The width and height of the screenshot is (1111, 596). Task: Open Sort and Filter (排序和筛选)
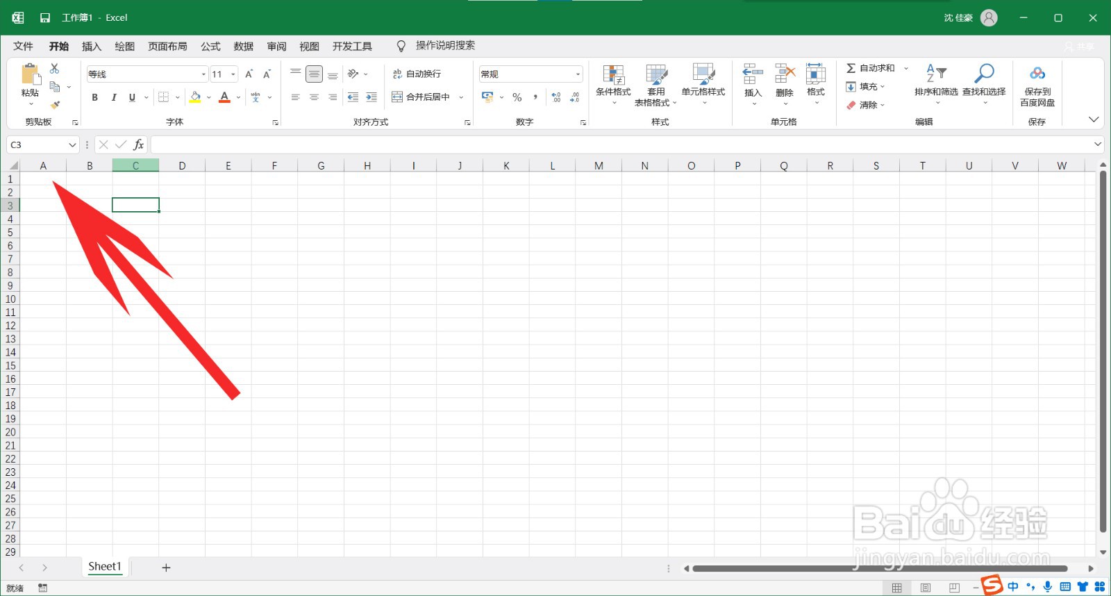coord(936,84)
